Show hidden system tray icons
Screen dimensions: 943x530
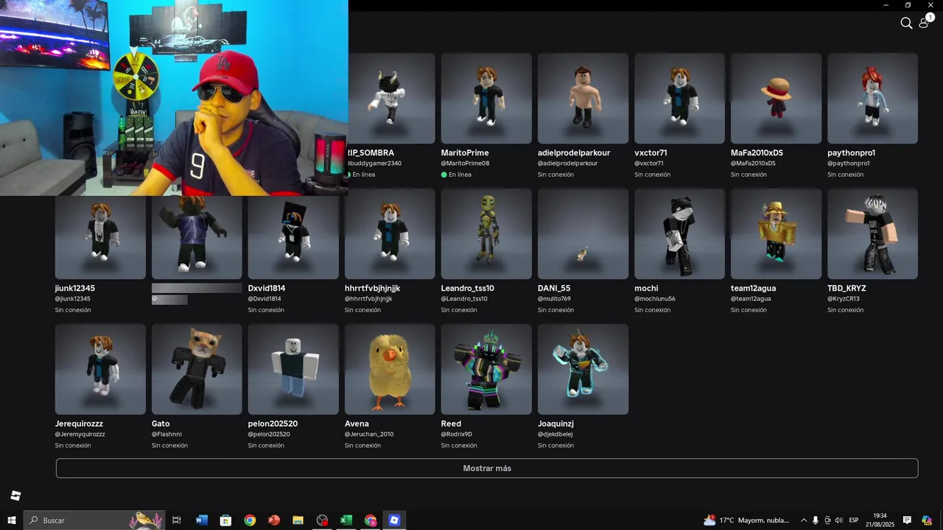(804, 520)
